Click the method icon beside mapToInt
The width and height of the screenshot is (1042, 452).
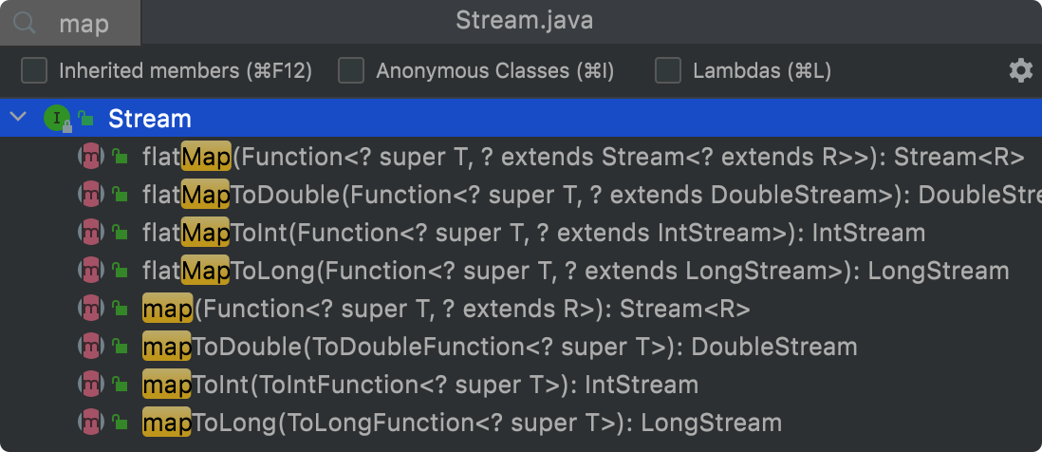tap(90, 385)
